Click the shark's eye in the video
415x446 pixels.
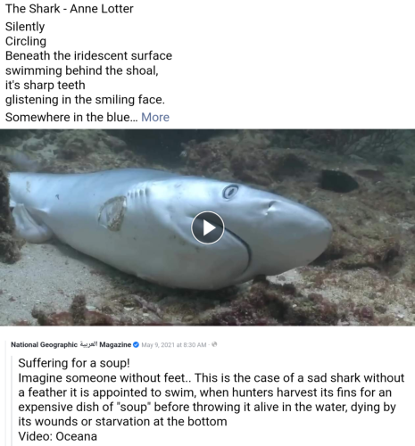(230, 191)
